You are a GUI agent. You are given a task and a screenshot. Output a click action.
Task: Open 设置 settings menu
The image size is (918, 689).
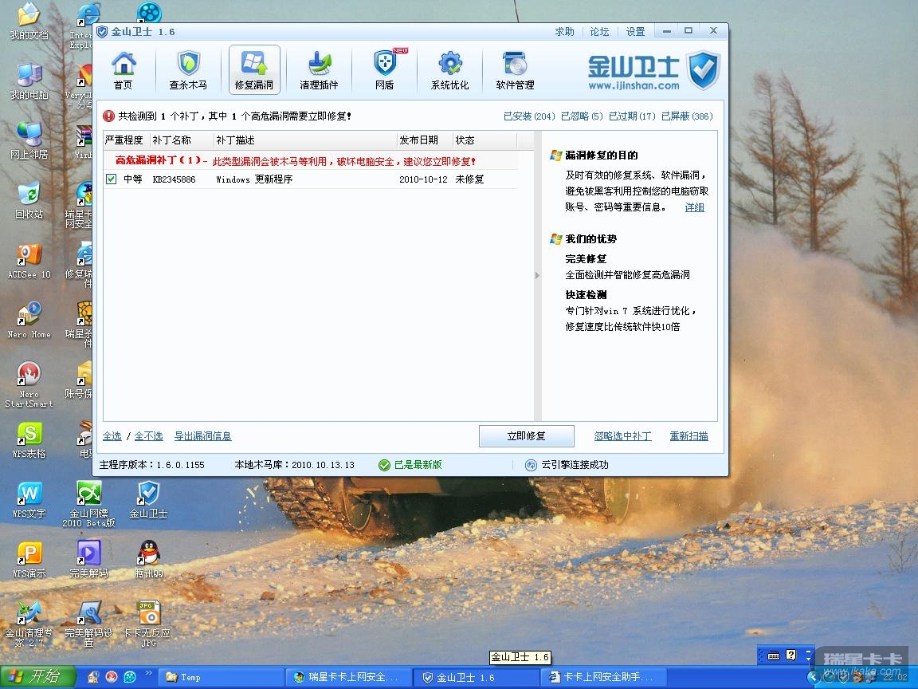click(635, 32)
